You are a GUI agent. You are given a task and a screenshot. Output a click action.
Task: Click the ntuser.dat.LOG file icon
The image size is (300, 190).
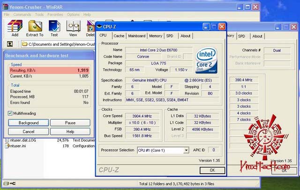pos(7,140)
